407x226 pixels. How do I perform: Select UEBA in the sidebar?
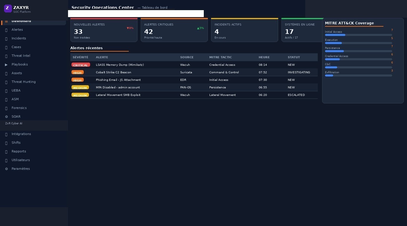[x=16, y=90]
